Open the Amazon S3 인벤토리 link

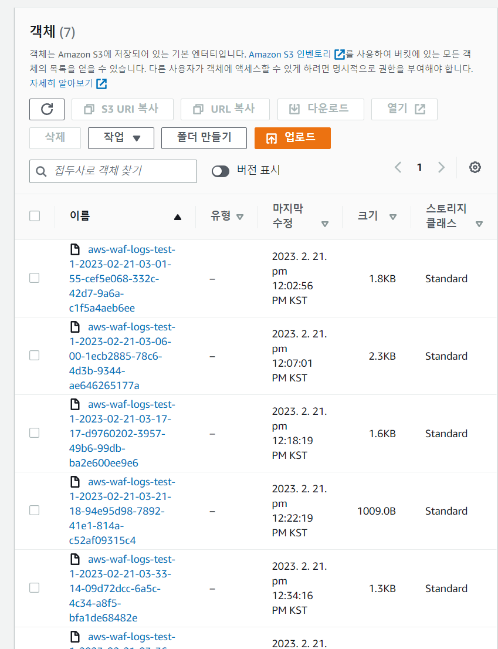290,54
